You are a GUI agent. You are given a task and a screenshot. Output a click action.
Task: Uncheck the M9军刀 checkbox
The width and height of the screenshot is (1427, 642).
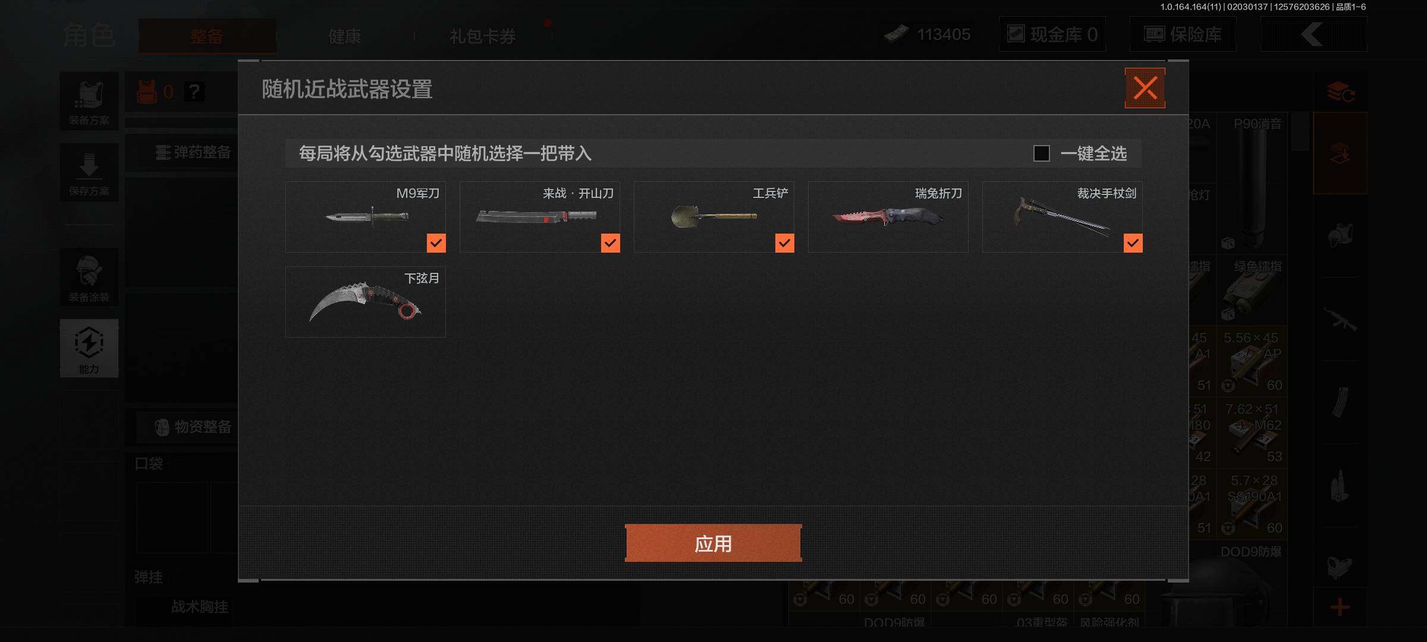[x=436, y=243]
